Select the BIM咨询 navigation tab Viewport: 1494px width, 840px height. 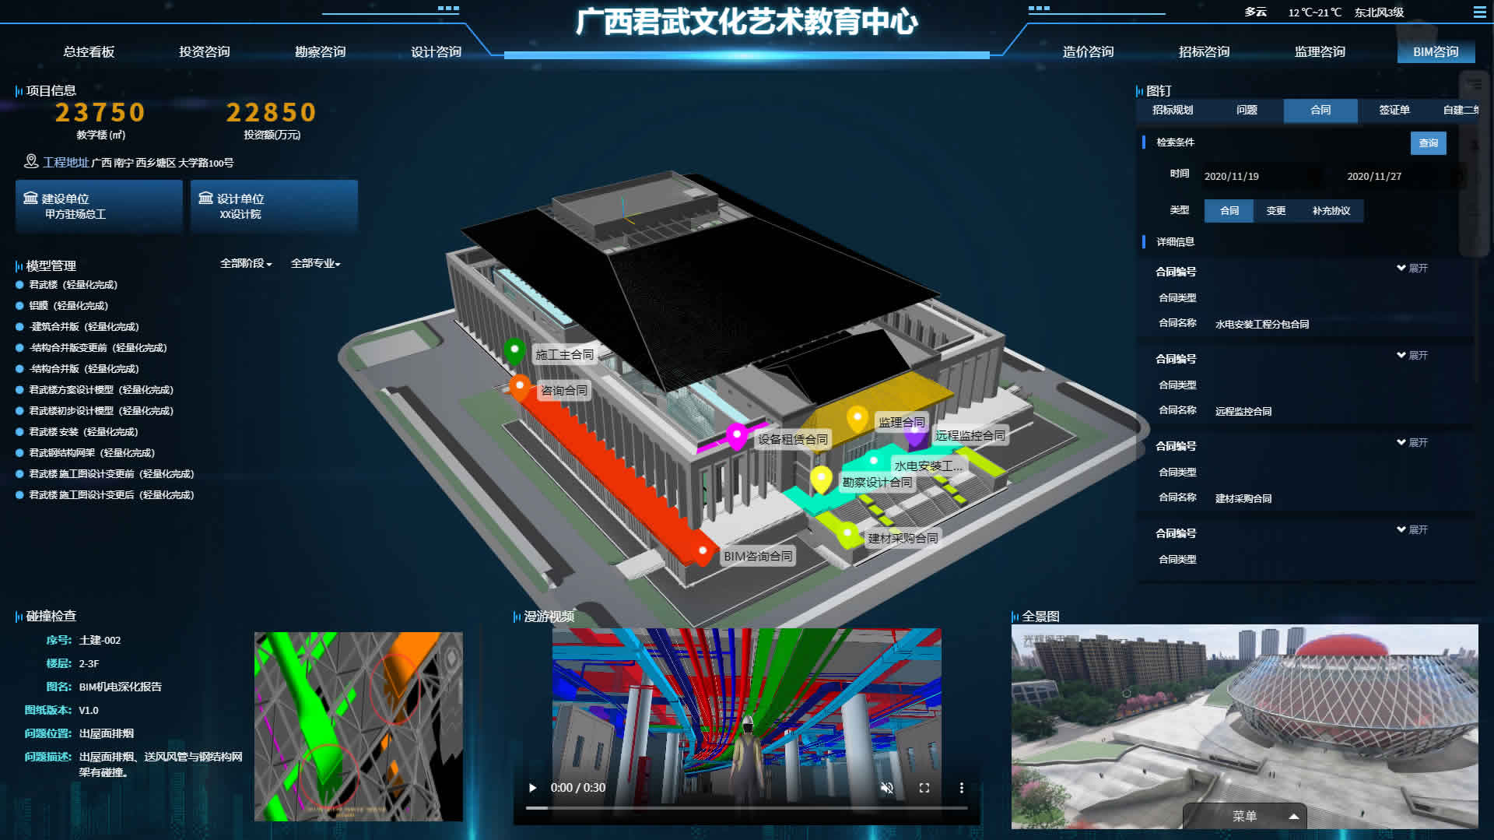click(1436, 51)
